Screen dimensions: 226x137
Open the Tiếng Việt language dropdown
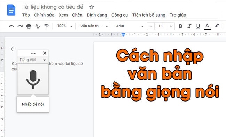33,60
